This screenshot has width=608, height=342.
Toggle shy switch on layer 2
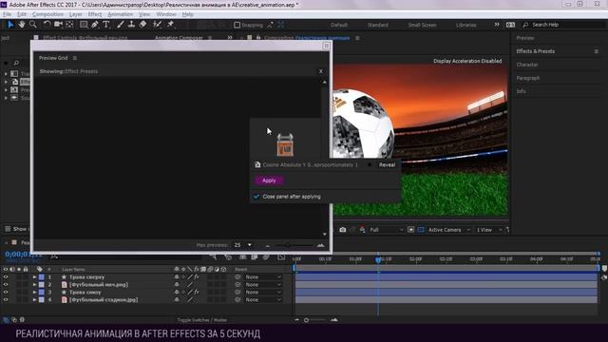[177, 285]
